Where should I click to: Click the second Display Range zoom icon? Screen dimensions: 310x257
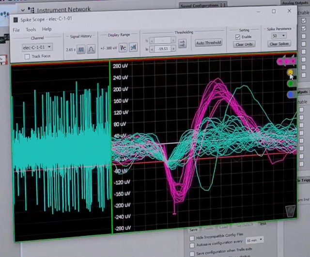point(133,48)
